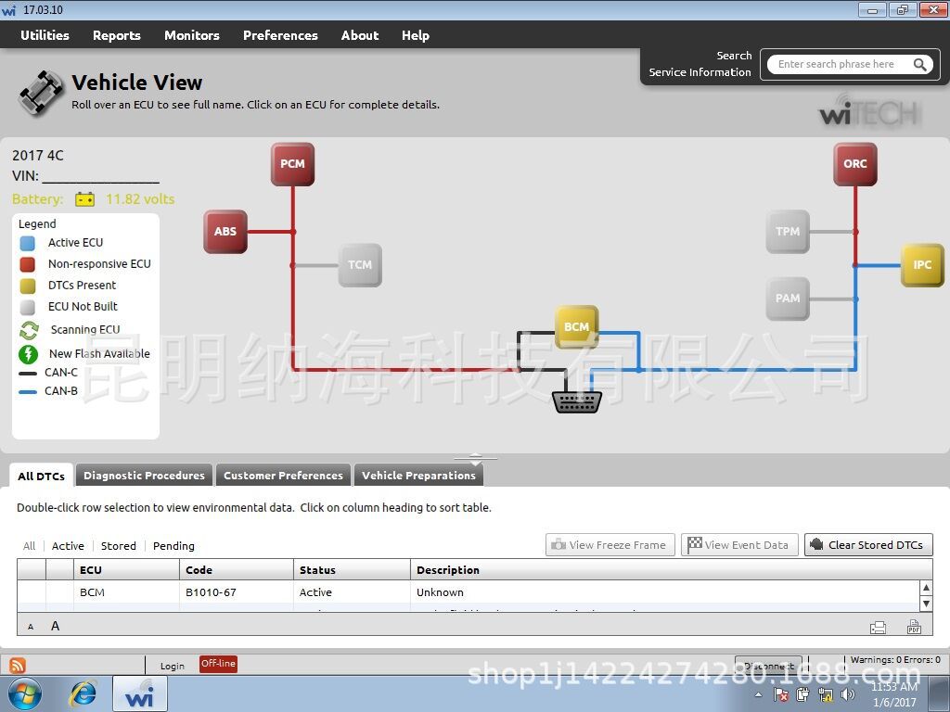
Task: Click the Scanning ECU legend icon
Action: tap(29, 330)
